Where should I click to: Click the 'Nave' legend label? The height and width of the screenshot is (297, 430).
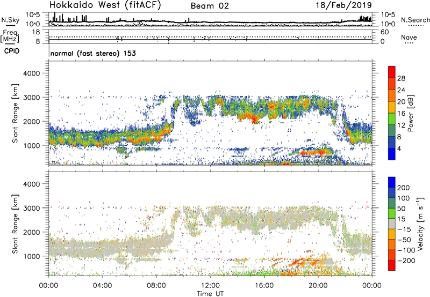pyautogui.click(x=409, y=37)
